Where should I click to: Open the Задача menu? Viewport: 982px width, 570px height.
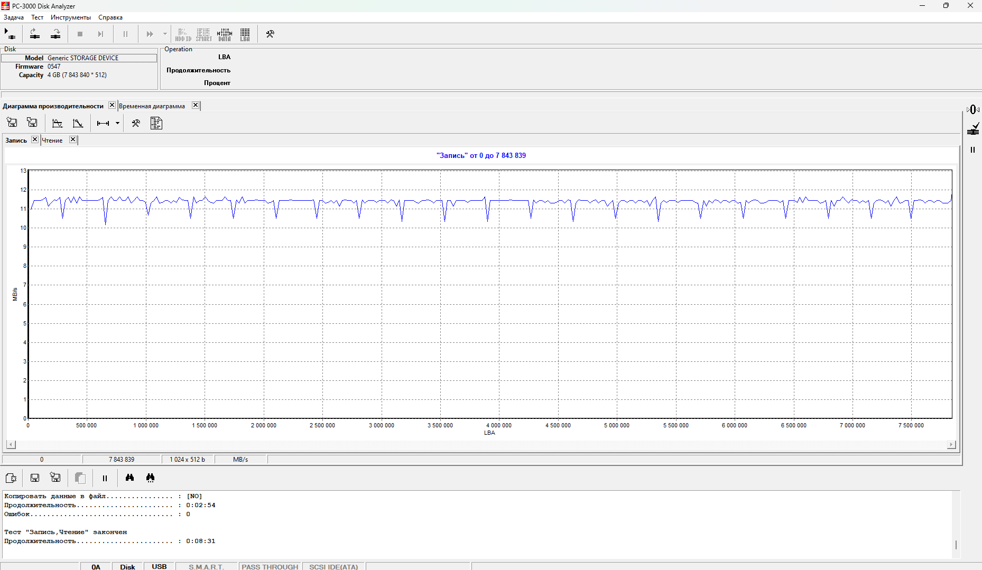tap(14, 17)
